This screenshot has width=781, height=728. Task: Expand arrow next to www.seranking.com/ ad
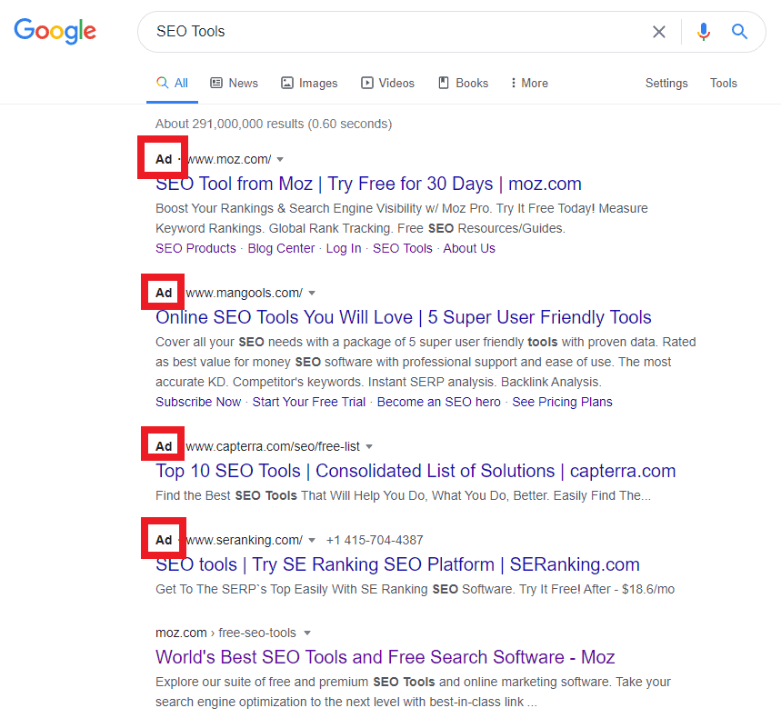click(312, 540)
